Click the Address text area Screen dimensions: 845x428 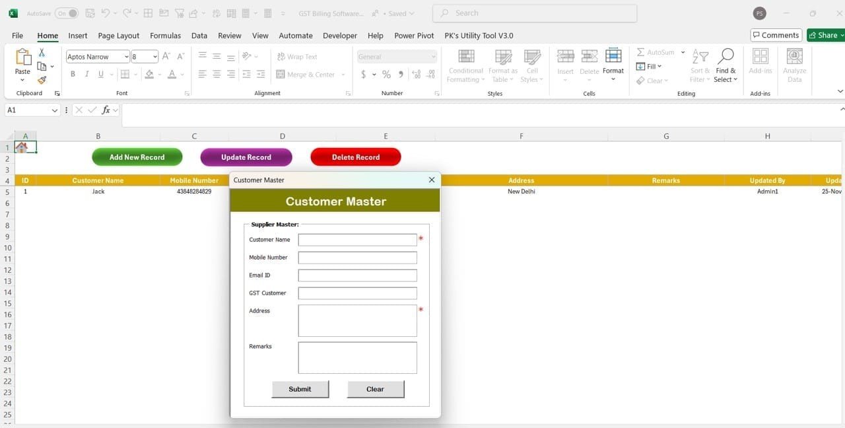pyautogui.click(x=357, y=321)
